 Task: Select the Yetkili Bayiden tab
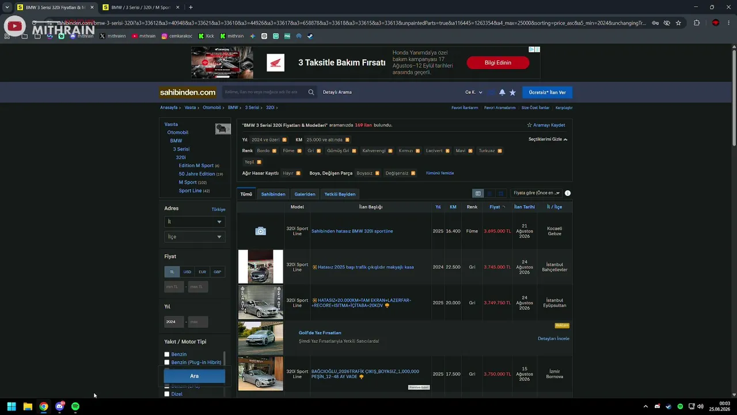point(340,194)
